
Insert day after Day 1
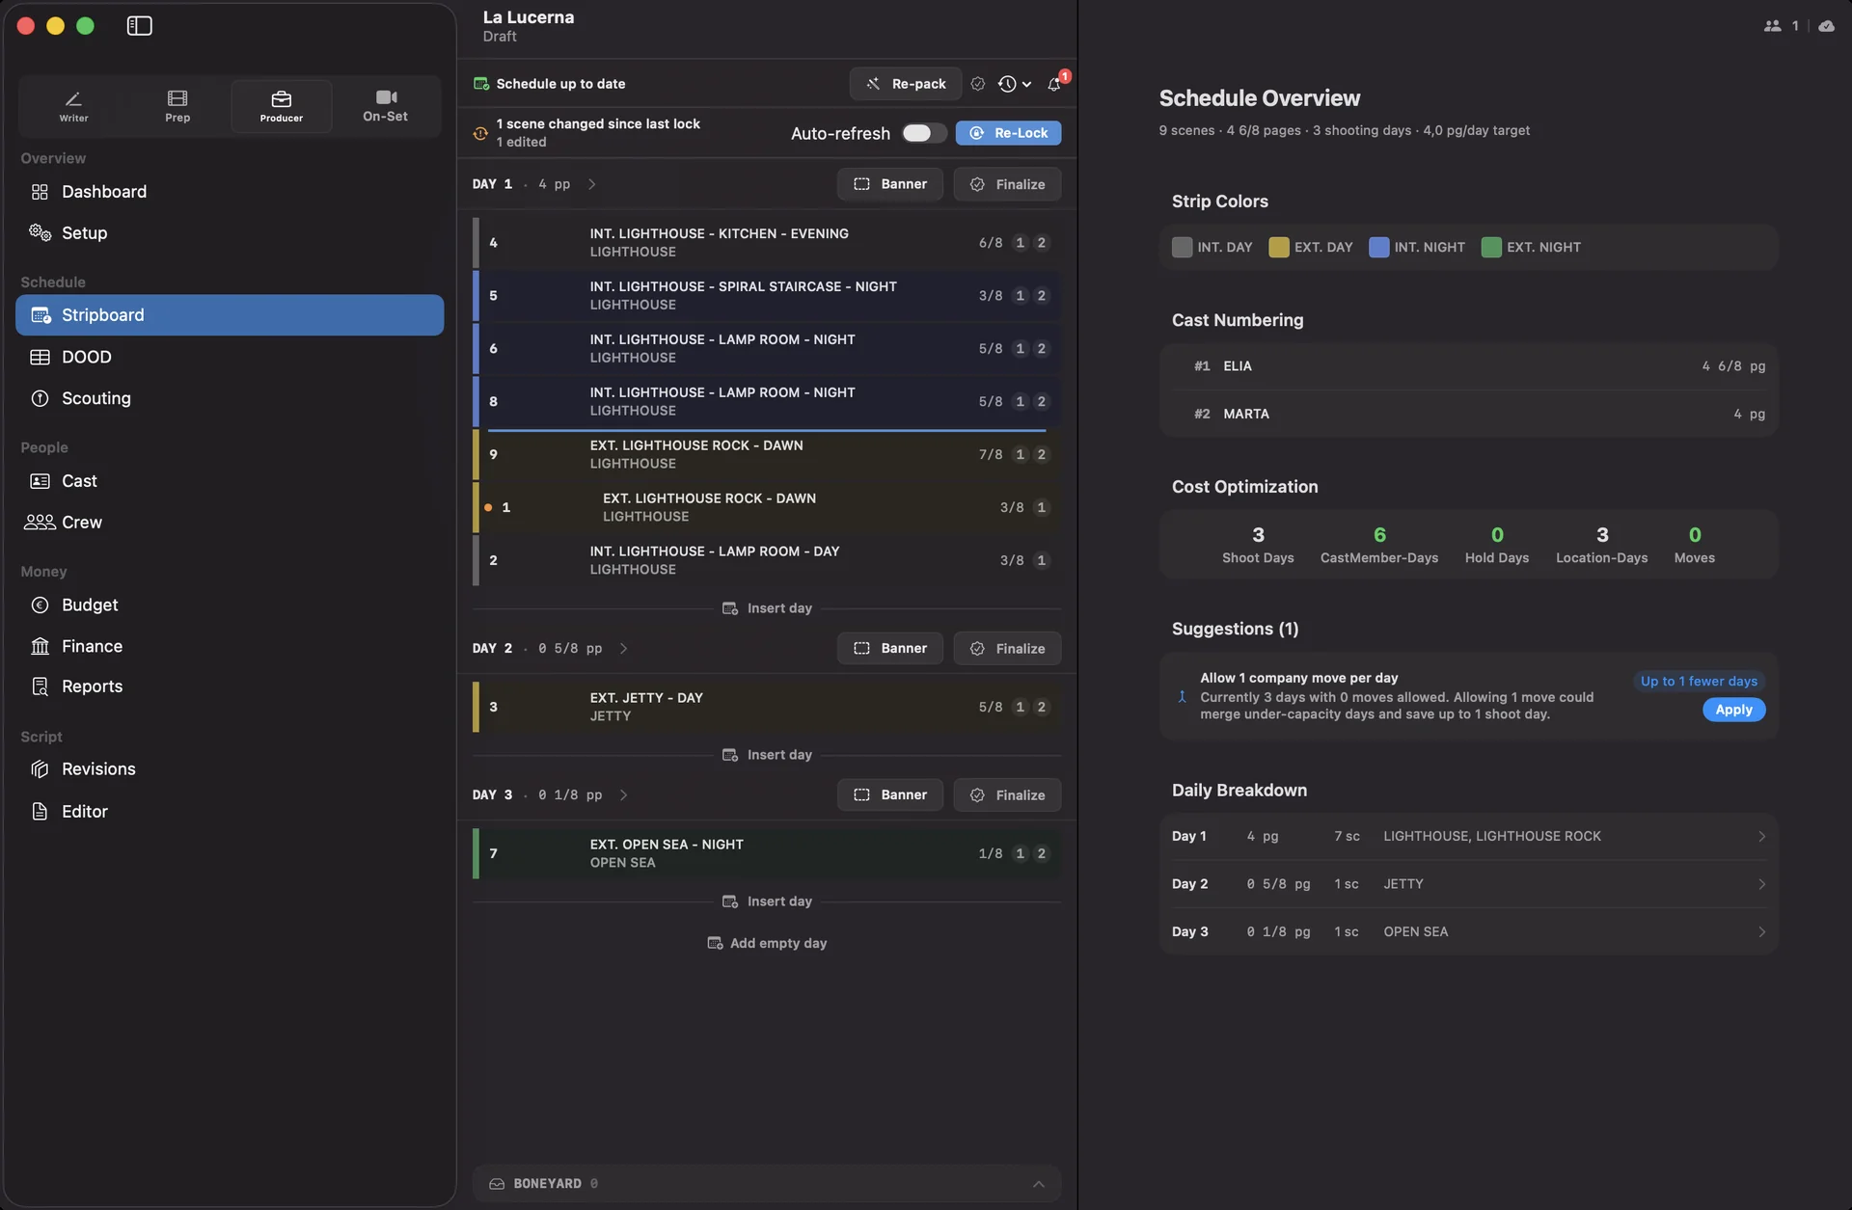(x=767, y=608)
